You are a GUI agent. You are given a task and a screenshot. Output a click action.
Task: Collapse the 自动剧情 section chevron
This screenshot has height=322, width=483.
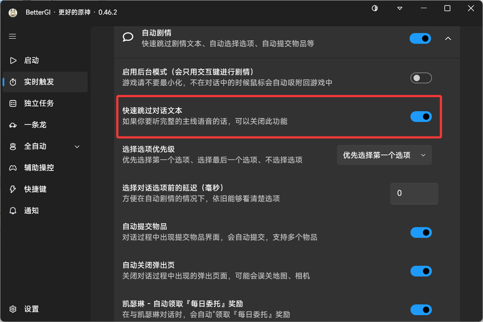(448, 38)
